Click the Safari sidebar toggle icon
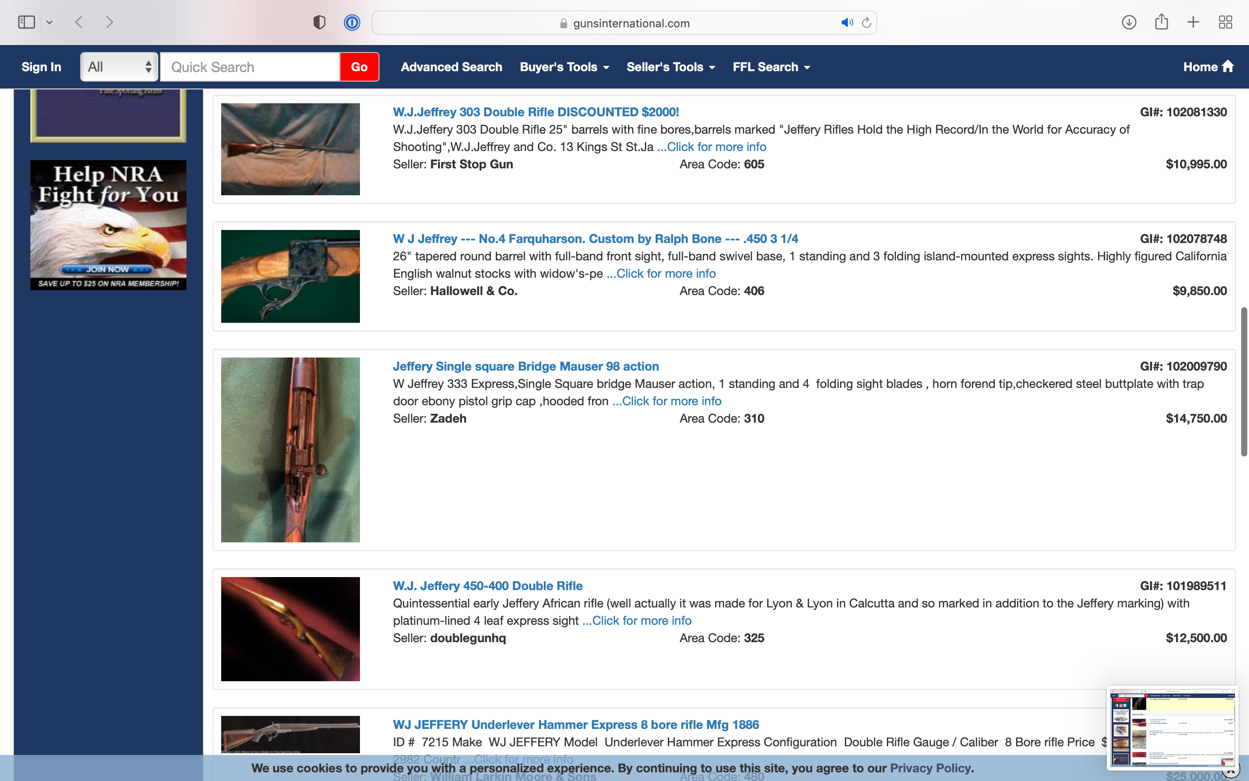 (x=26, y=22)
